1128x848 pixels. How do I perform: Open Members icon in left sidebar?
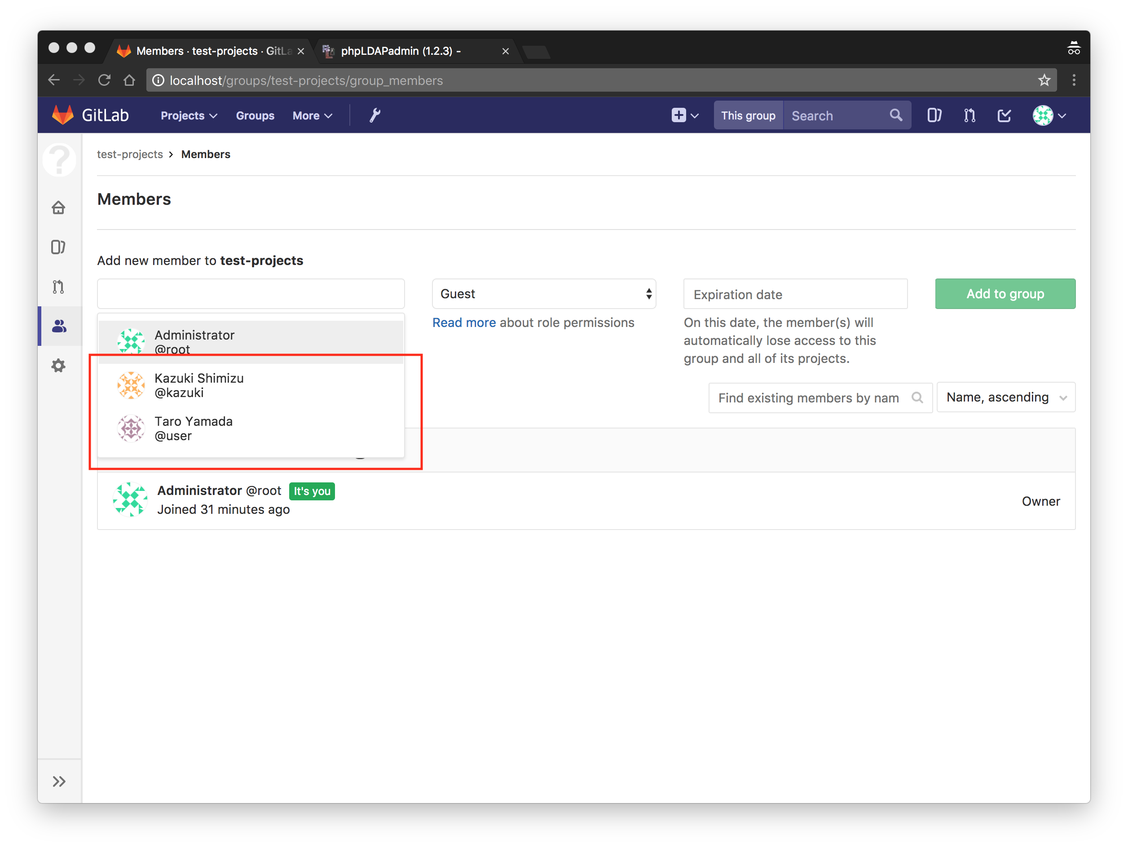pyautogui.click(x=59, y=327)
